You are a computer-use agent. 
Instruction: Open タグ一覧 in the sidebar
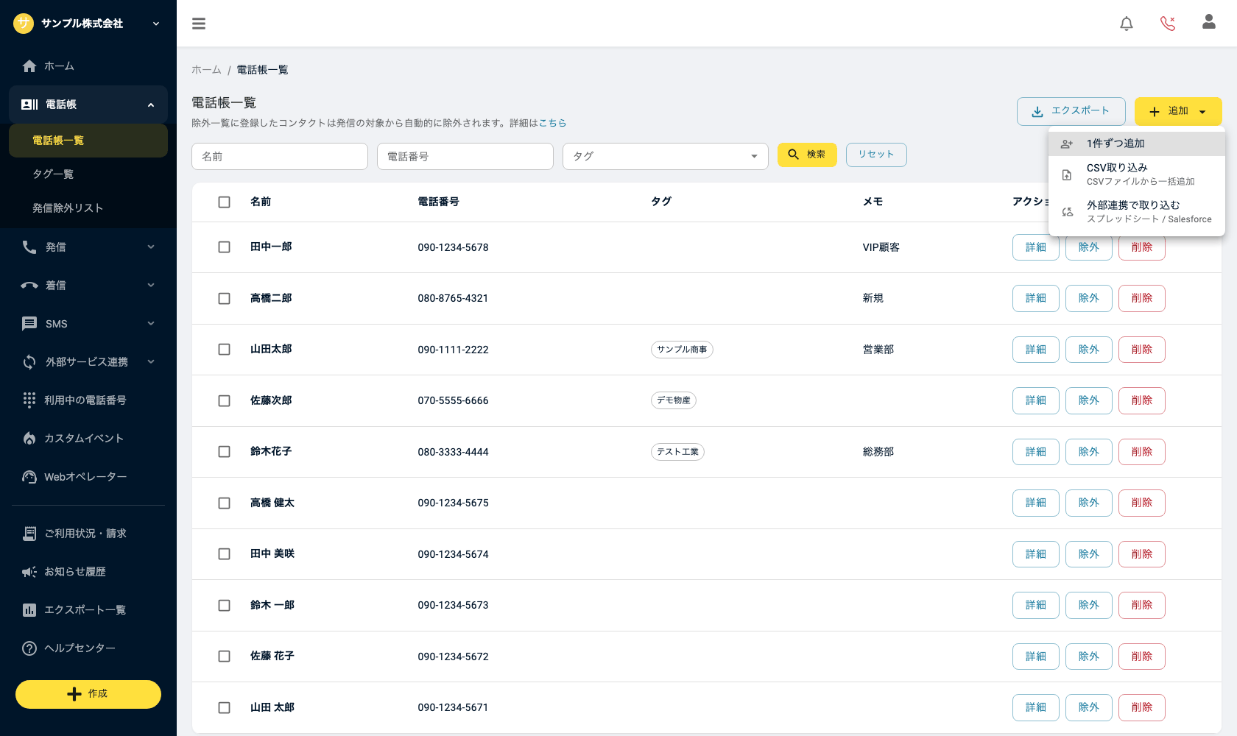pos(88,174)
